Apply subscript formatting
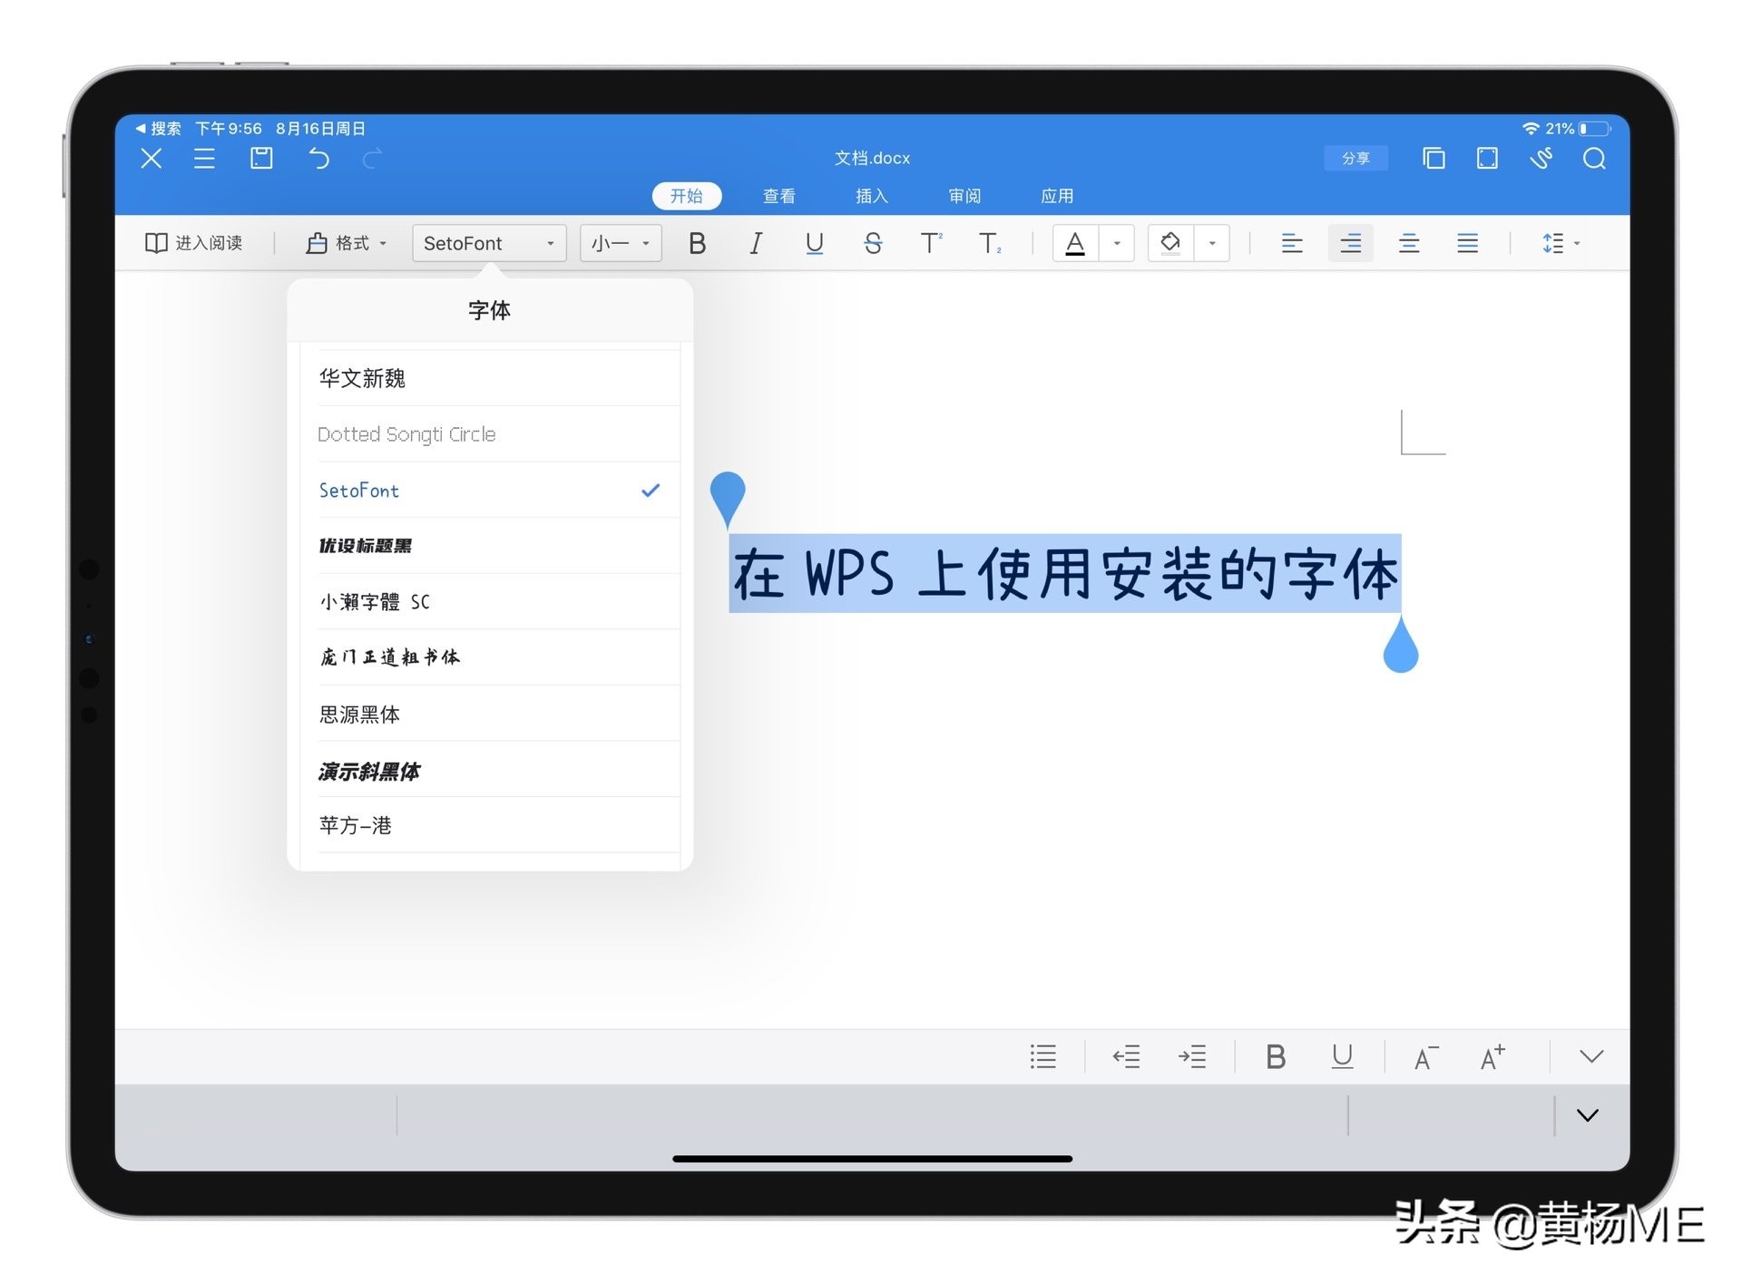The image size is (1742, 1283). [989, 243]
